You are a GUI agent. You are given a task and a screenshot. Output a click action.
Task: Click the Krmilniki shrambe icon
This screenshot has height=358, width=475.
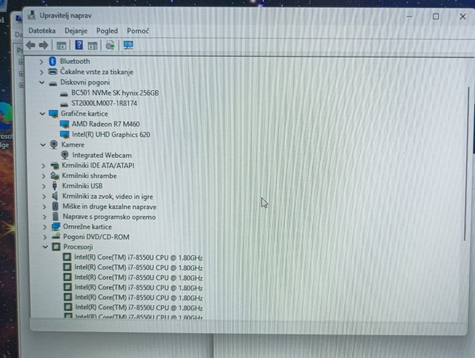coord(55,176)
